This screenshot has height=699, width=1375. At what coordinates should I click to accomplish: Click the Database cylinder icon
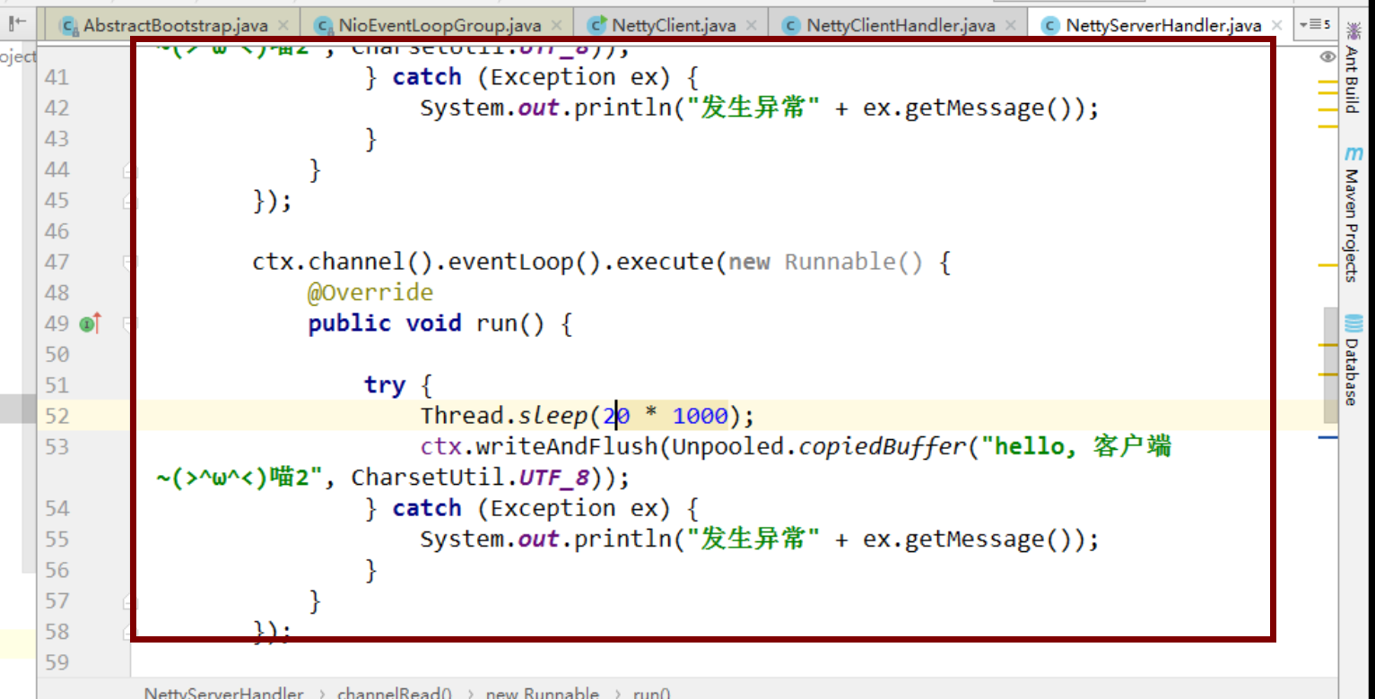[1353, 324]
